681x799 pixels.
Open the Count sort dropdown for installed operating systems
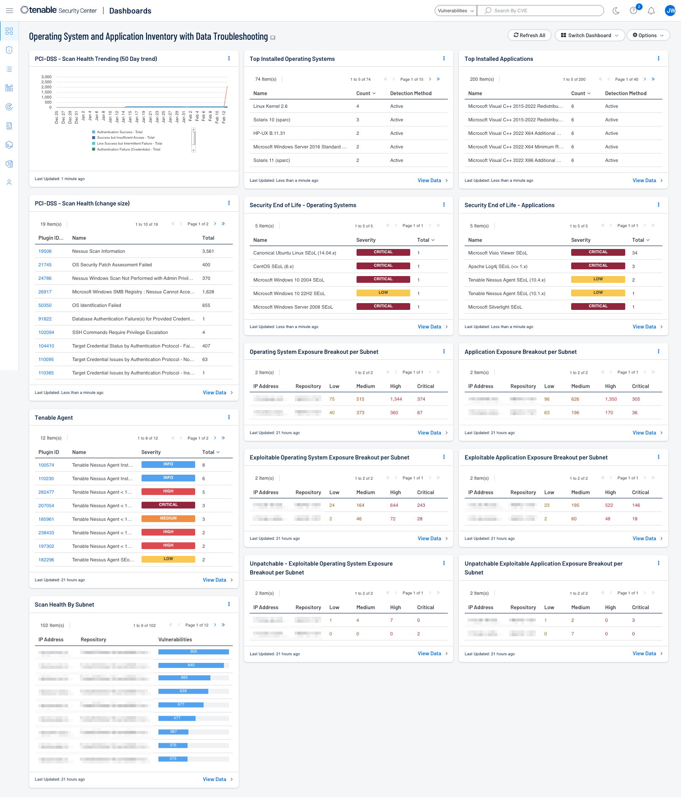[366, 93]
